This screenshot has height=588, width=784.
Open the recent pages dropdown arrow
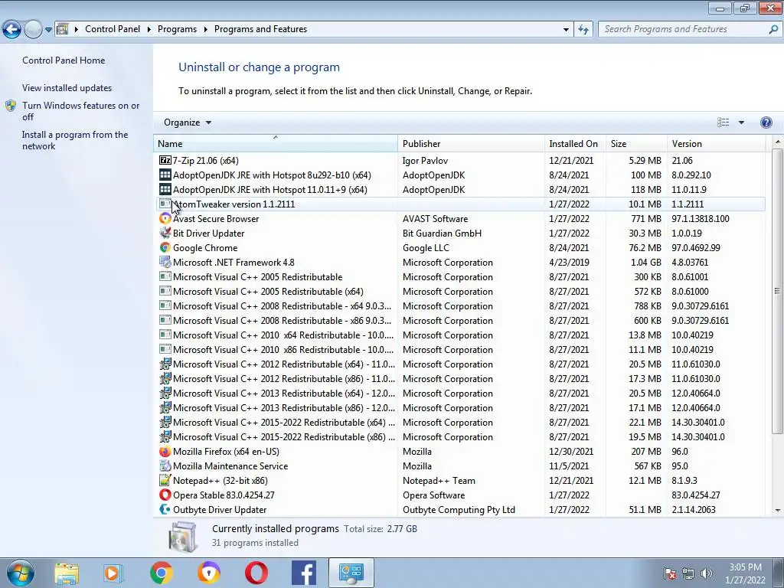coord(48,30)
